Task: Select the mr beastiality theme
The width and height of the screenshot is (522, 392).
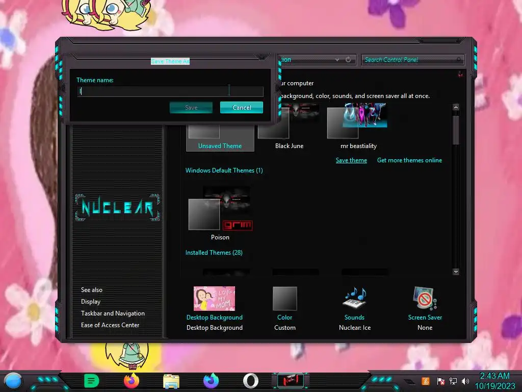Action: [x=358, y=127]
